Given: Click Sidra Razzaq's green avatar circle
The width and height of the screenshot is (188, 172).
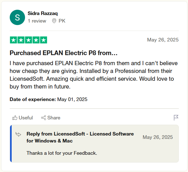Looking at the screenshot, I should click(x=18, y=18).
